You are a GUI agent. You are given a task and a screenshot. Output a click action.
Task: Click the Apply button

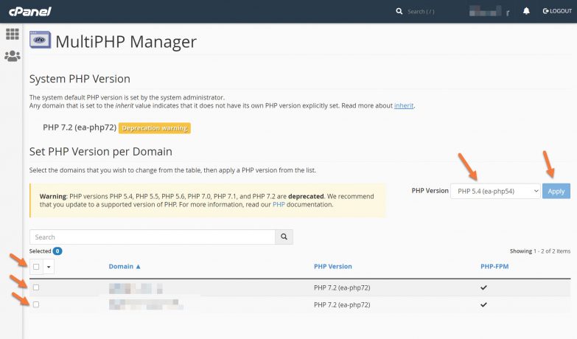pyautogui.click(x=556, y=191)
